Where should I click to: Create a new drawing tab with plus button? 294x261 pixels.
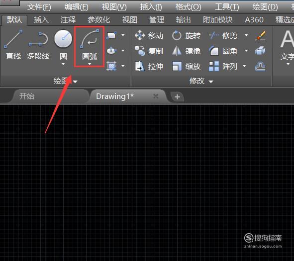click(177, 97)
